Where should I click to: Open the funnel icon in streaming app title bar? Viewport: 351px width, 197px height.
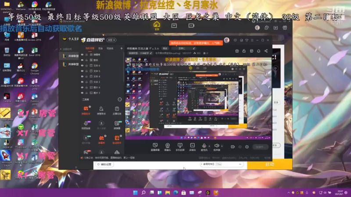tap(247, 40)
